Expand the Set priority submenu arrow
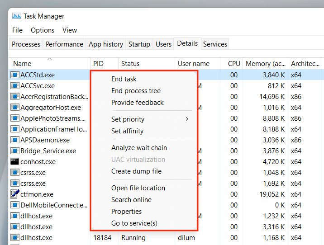 [186, 119]
